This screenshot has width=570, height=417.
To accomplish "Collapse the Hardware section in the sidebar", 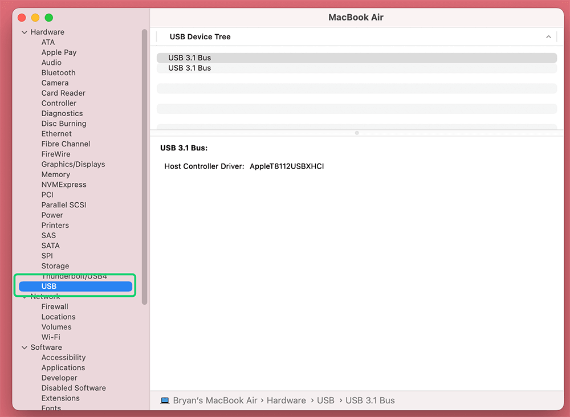I will [x=25, y=32].
